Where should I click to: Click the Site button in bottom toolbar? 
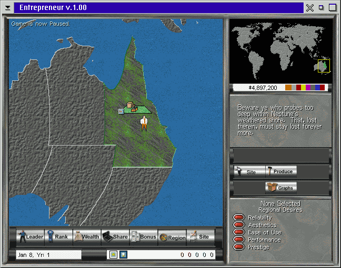tap(200, 237)
